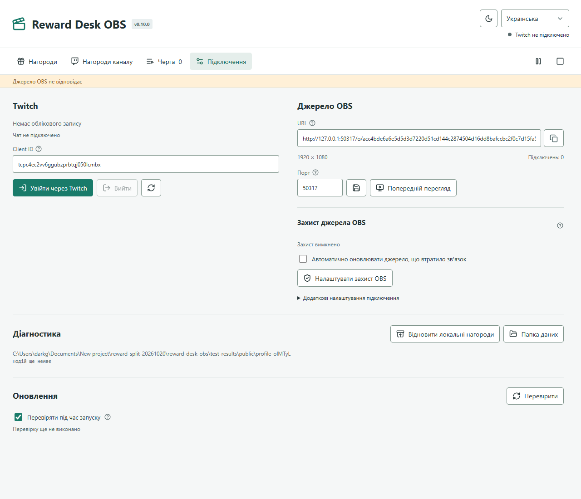Click the Порт help icon

pos(315,172)
